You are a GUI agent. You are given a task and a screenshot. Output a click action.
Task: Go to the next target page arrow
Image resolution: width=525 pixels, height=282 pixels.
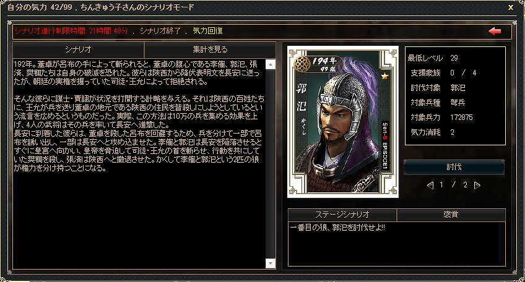coord(477,185)
